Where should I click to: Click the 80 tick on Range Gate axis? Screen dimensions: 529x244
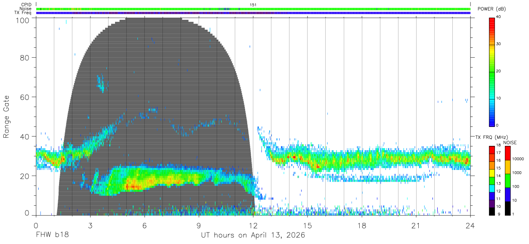[x=24, y=58]
